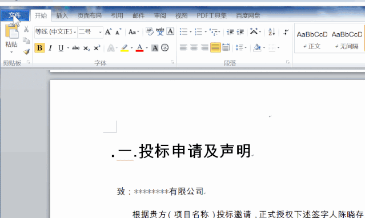Activate the Format Painter brush
This screenshot has height=218, width=365.
click(x=26, y=51)
